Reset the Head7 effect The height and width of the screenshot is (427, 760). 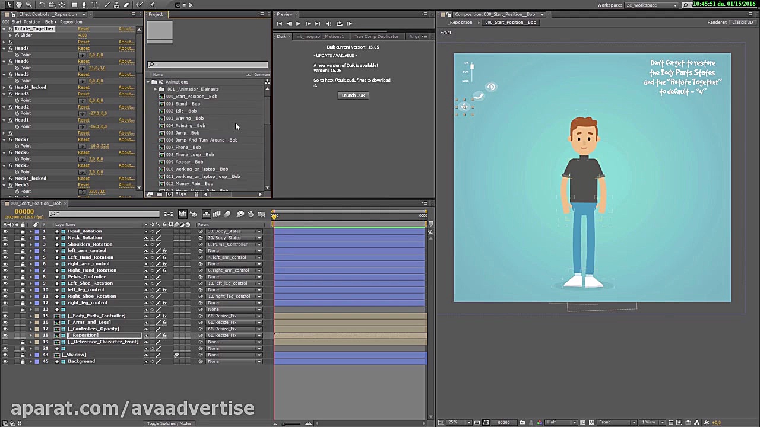(x=83, y=49)
